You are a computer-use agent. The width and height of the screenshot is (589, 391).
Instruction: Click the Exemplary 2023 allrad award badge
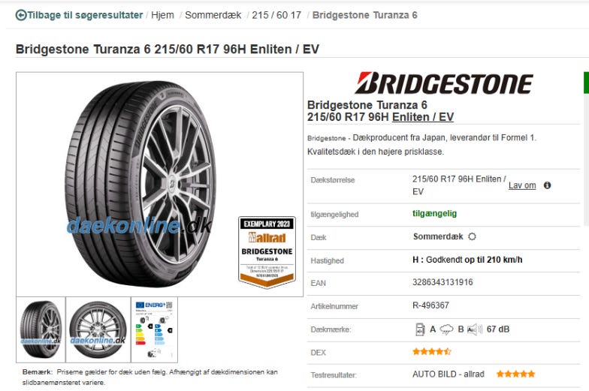pyautogui.click(x=267, y=252)
